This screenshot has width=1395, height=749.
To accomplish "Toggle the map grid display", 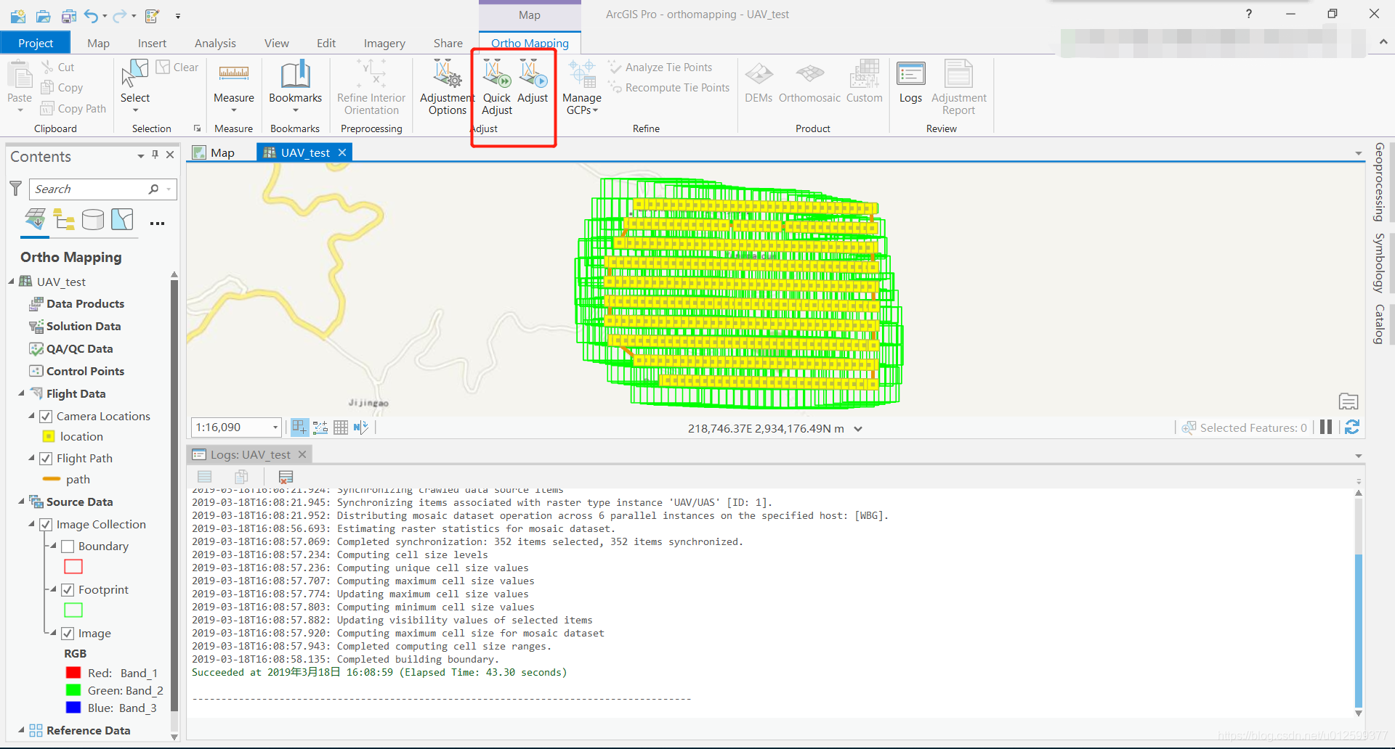I will pos(341,427).
